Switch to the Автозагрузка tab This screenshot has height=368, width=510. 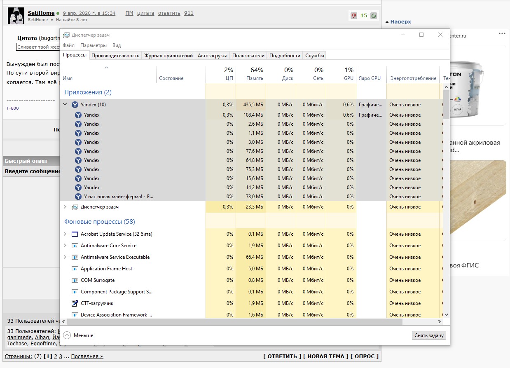(x=213, y=56)
